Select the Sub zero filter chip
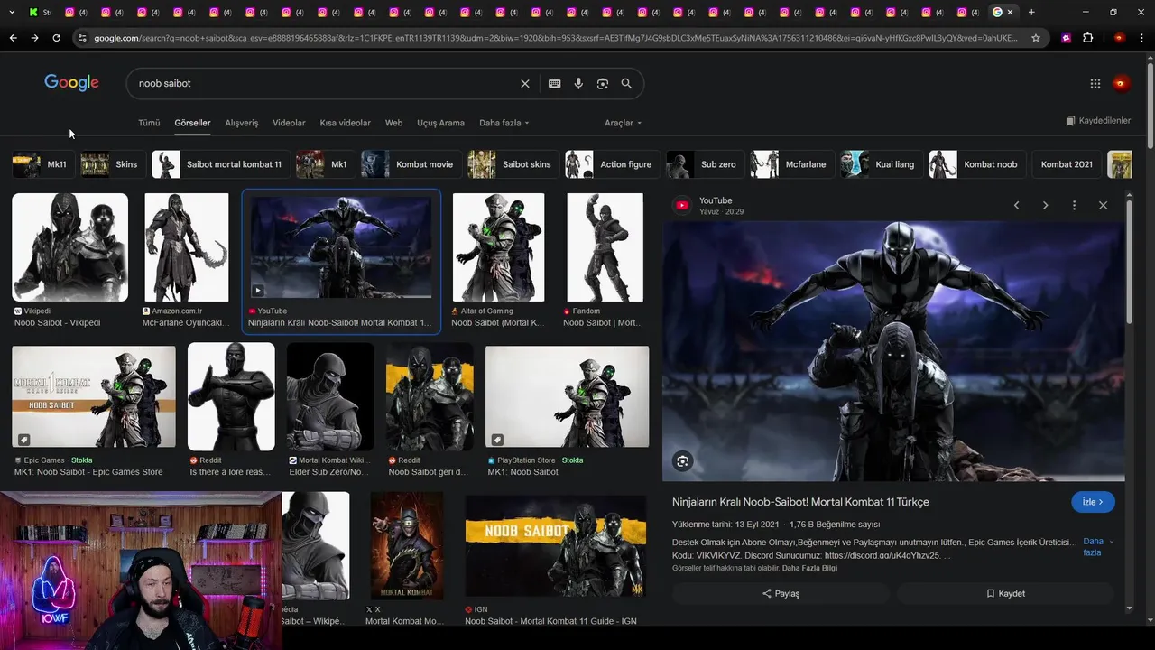This screenshot has width=1155, height=650. [705, 164]
